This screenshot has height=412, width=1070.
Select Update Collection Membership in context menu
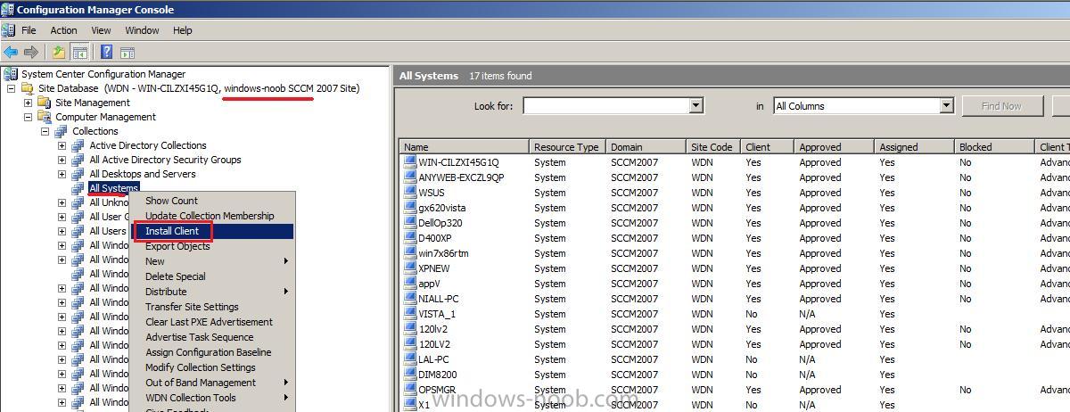coord(213,216)
